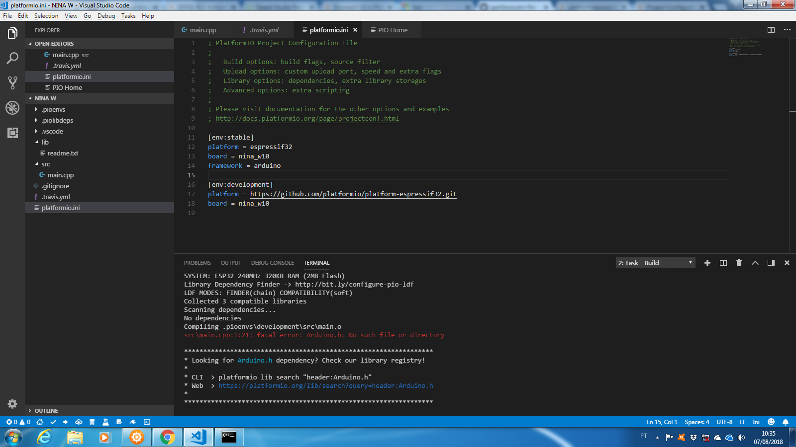Screen dimensions: 796x447
Task: Open the Debug menu
Action: (x=106, y=15)
